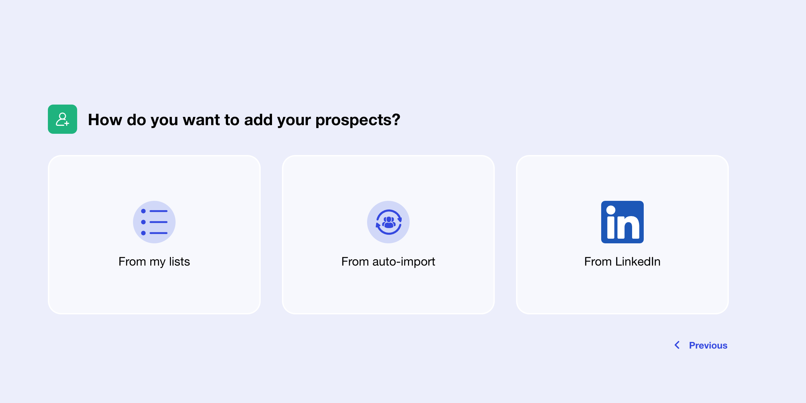Select the From my lists card

pyautogui.click(x=154, y=235)
